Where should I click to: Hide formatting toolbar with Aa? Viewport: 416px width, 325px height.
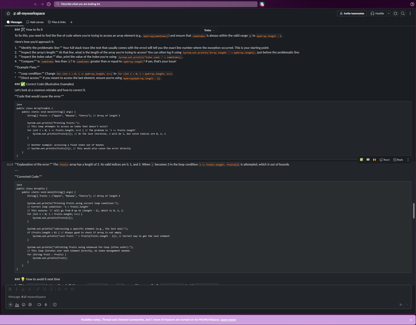(x=17, y=305)
